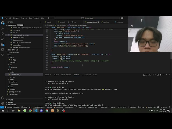172x129 pixels.
Task: Open the File menu
Action: click(6, 18)
